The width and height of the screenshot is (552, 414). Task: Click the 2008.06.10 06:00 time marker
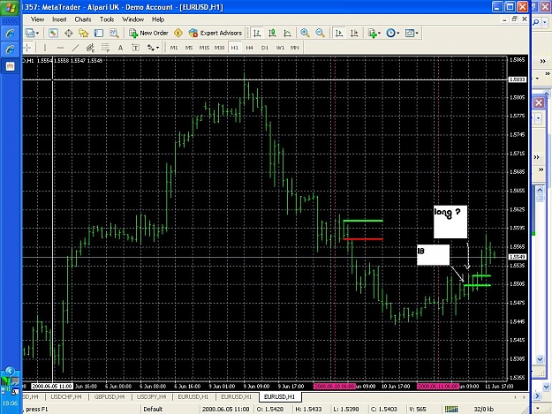click(334, 387)
